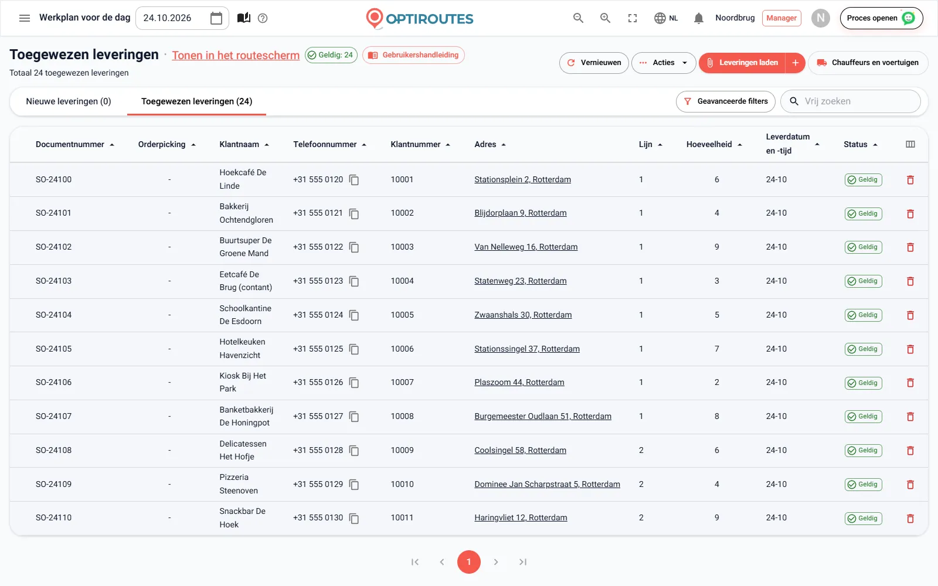Open address Coolsingel 58, Rotterdam
This screenshot has width=938, height=586.
[520, 450]
